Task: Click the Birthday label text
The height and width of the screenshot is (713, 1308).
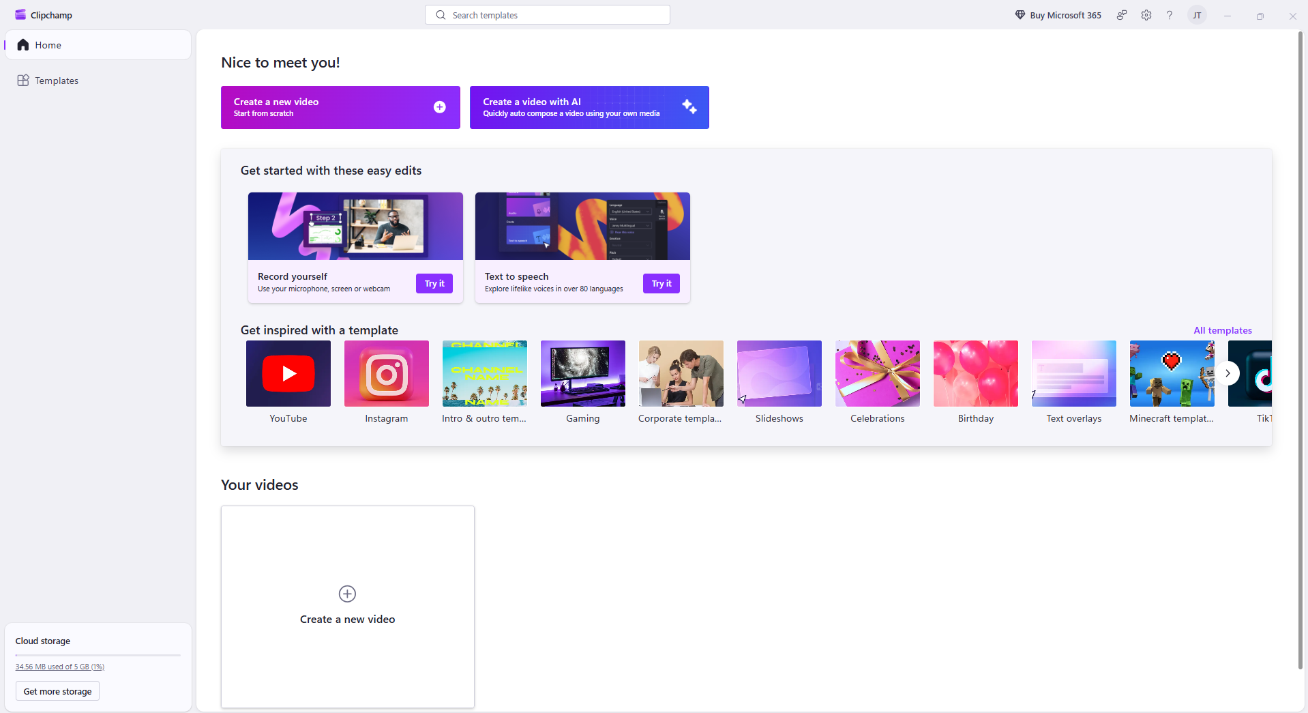Action: point(976,418)
